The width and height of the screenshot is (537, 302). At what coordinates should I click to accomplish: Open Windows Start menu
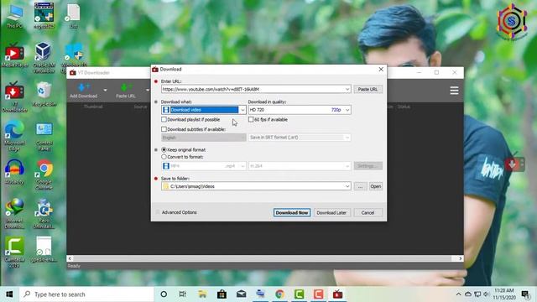click(x=9, y=294)
